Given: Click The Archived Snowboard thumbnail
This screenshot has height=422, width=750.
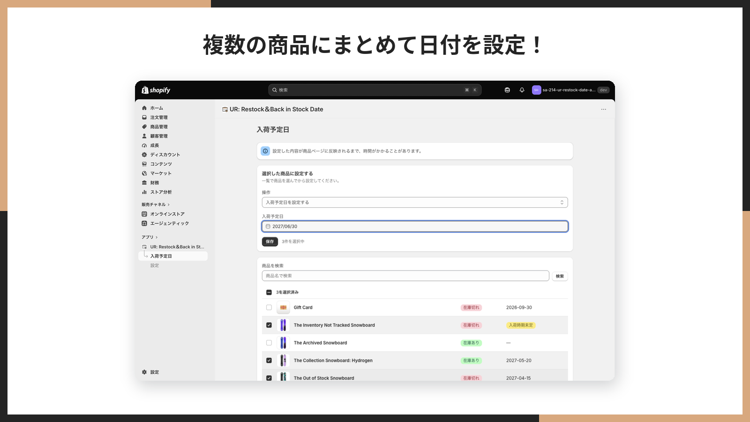Looking at the screenshot, I should point(283,343).
